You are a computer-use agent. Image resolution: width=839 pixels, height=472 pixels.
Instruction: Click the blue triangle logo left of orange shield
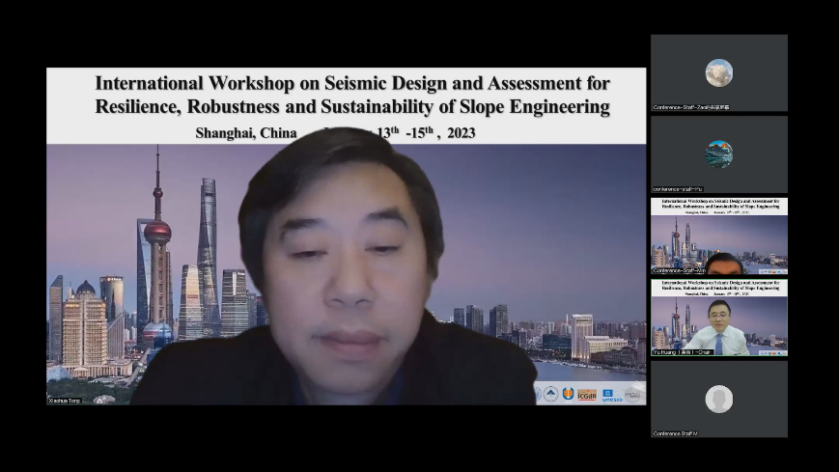coord(551,394)
